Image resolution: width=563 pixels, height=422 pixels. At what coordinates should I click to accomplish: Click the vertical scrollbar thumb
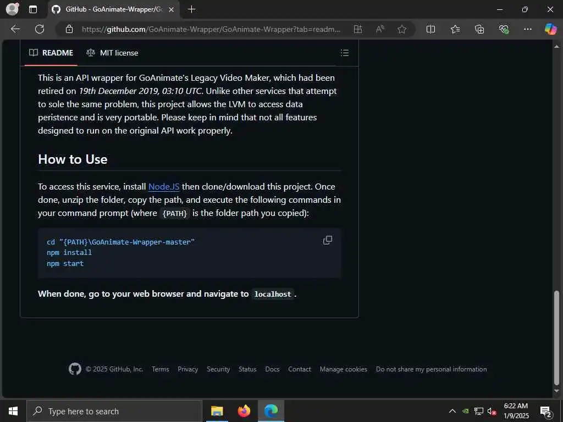(556, 337)
